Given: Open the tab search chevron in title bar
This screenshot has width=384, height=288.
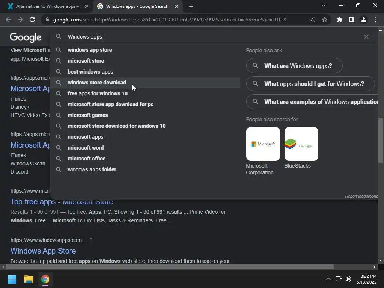Looking at the screenshot, I should click(324, 5).
